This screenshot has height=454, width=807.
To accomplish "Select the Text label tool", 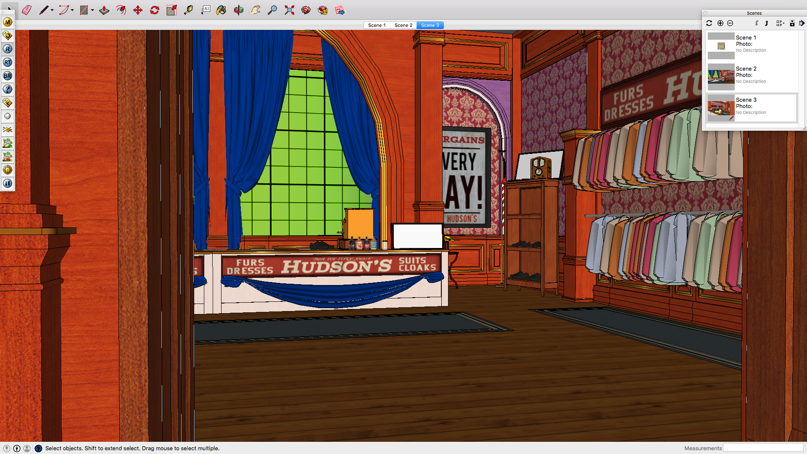I will point(205,10).
